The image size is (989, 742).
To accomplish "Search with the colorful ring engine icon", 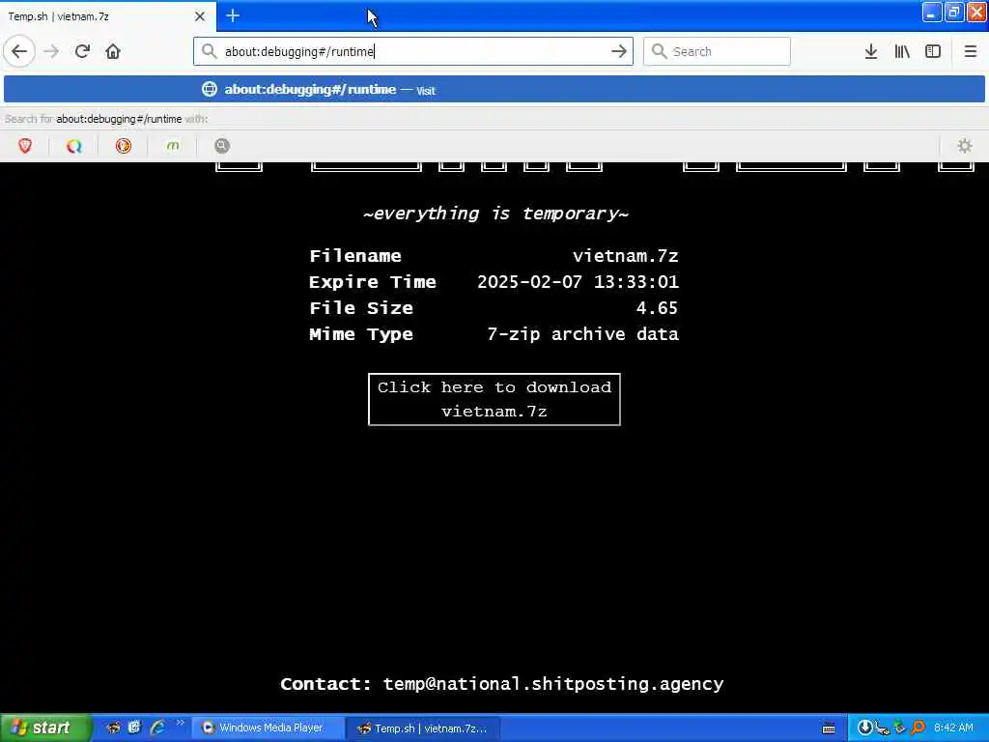I will (x=73, y=147).
